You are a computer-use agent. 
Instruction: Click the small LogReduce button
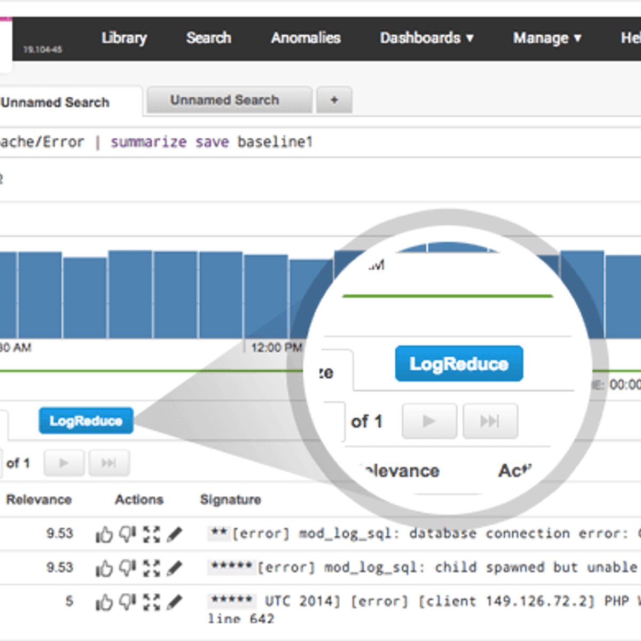[x=86, y=421]
